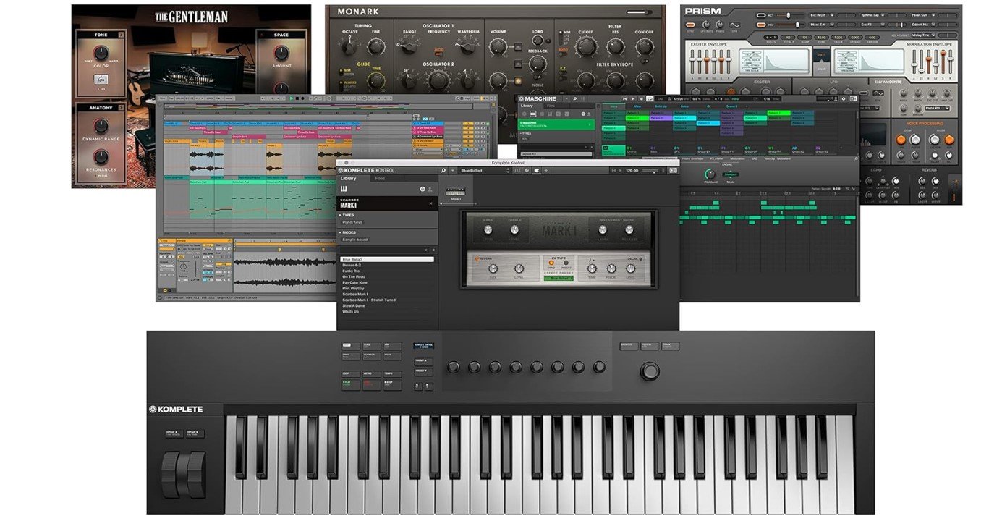Select the On The Road preset
The image size is (1002, 529).
(354, 276)
